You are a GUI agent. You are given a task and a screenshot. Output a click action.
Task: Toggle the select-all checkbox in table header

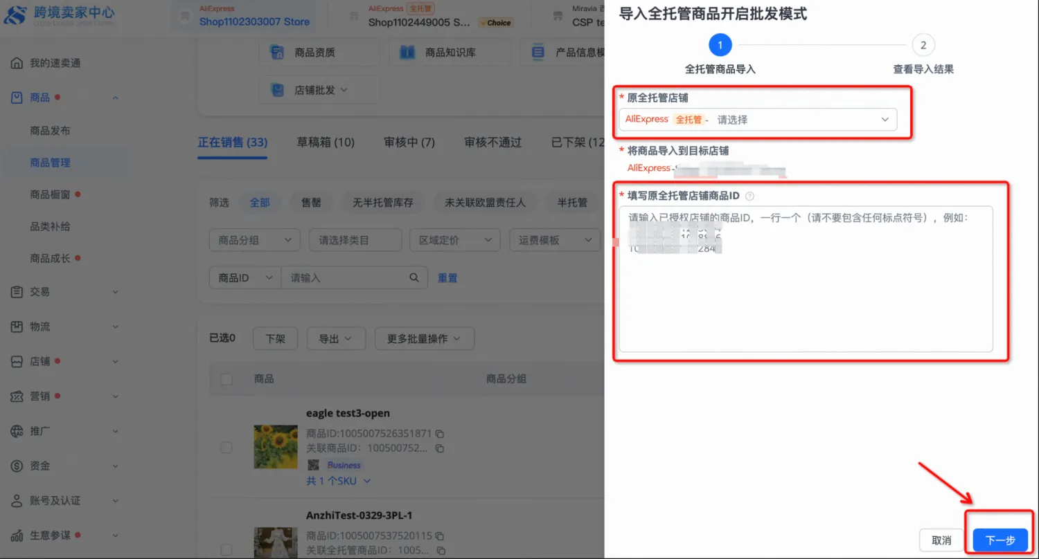click(227, 379)
